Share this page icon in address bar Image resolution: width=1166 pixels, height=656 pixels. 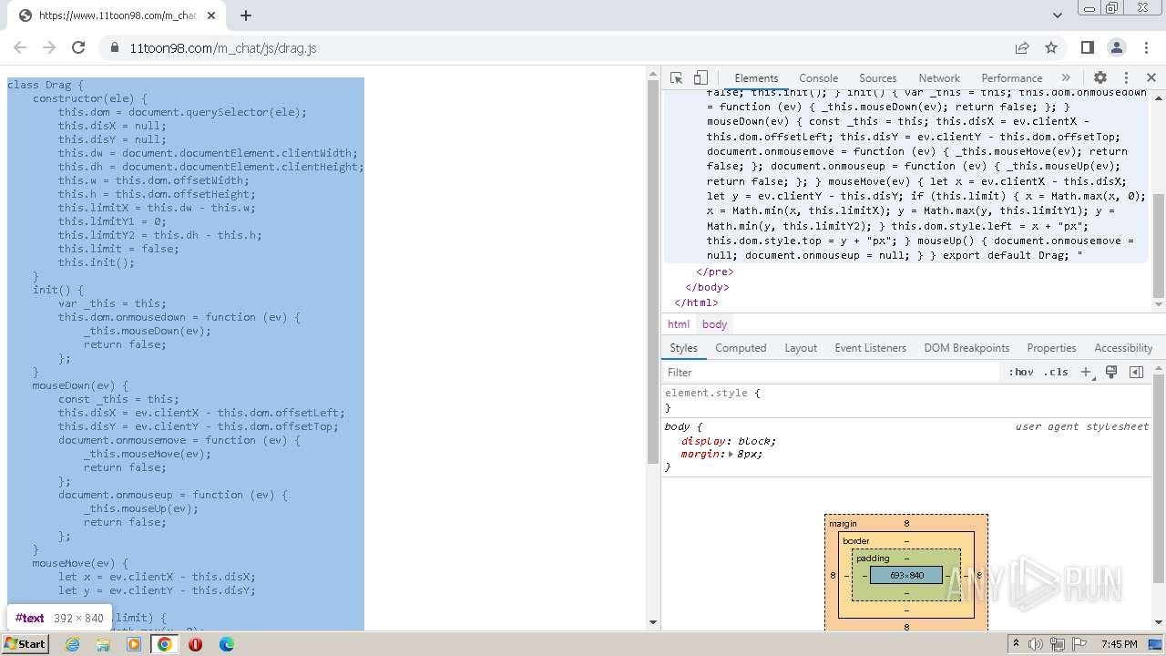[1022, 47]
